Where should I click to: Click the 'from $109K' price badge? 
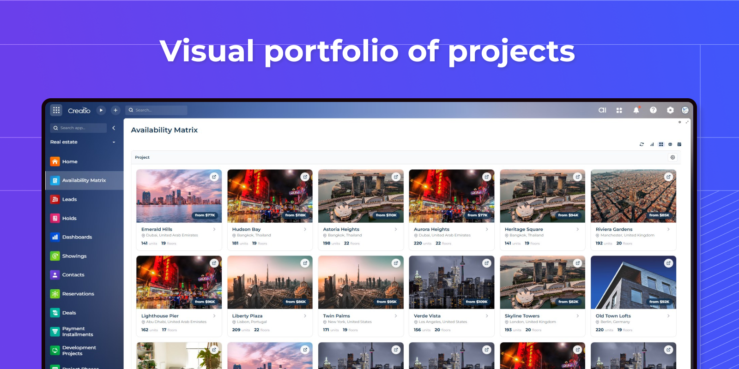pyautogui.click(x=477, y=302)
